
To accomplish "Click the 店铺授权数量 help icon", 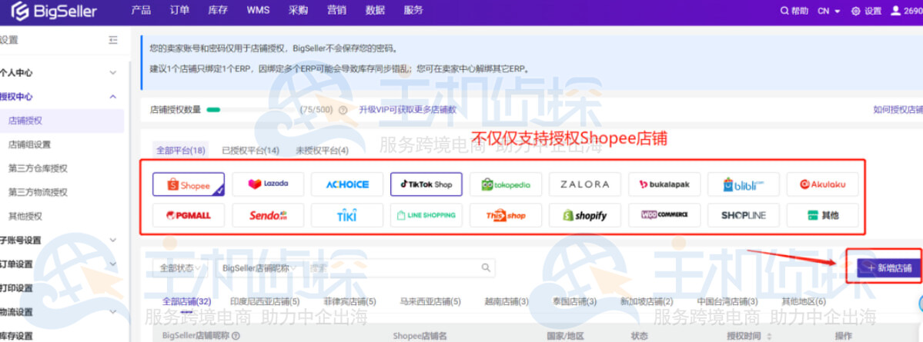I will pyautogui.click(x=343, y=110).
